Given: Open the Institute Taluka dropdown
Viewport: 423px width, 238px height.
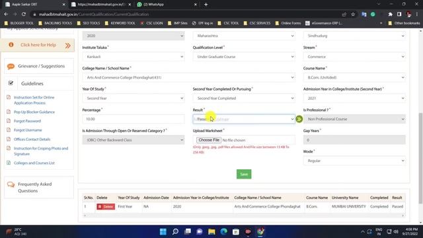Looking at the screenshot, I should click(x=134, y=57).
